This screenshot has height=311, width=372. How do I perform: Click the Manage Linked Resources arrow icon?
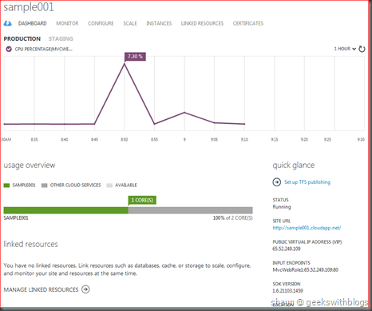[x=85, y=289]
